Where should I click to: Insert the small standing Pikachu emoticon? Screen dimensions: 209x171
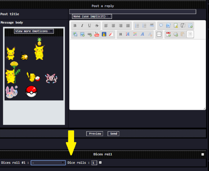click(x=10, y=53)
